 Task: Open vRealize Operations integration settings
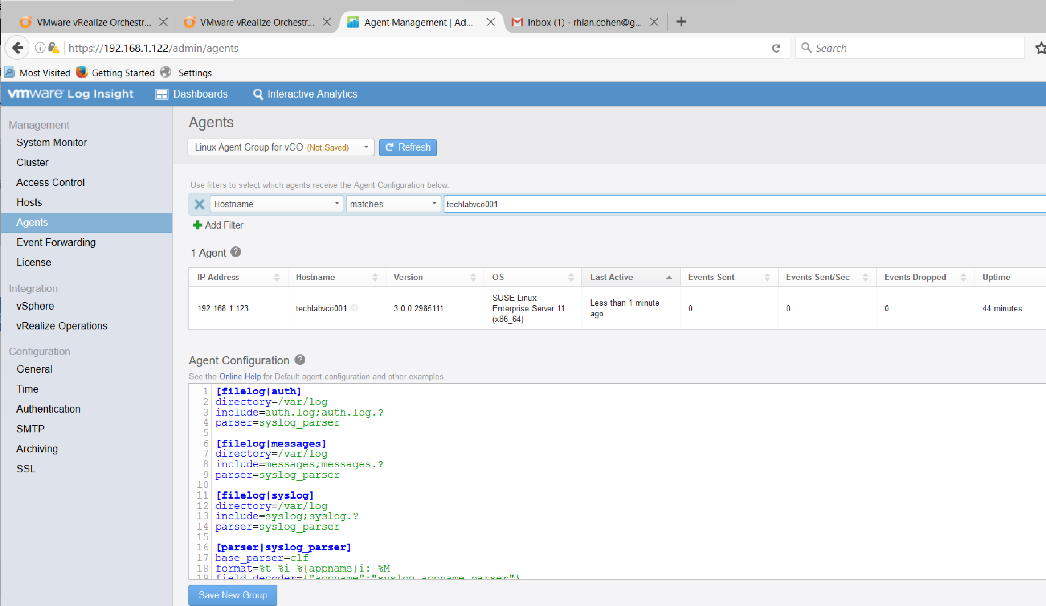[62, 326]
